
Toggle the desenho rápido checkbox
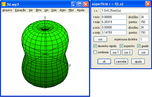coord(95,46)
